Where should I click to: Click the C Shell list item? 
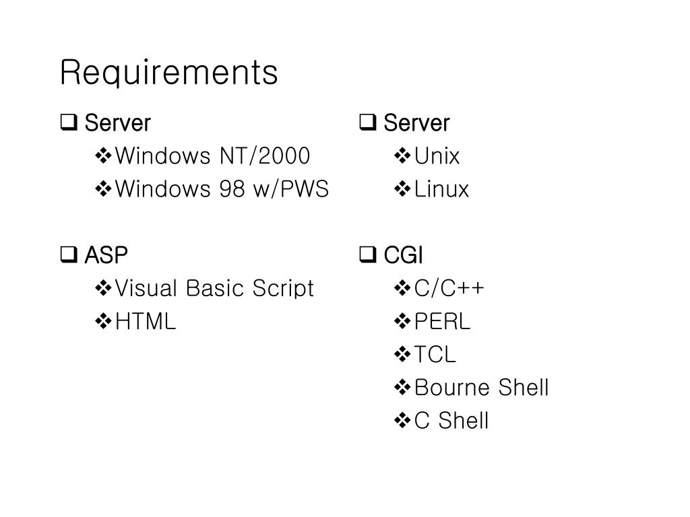click(x=451, y=420)
